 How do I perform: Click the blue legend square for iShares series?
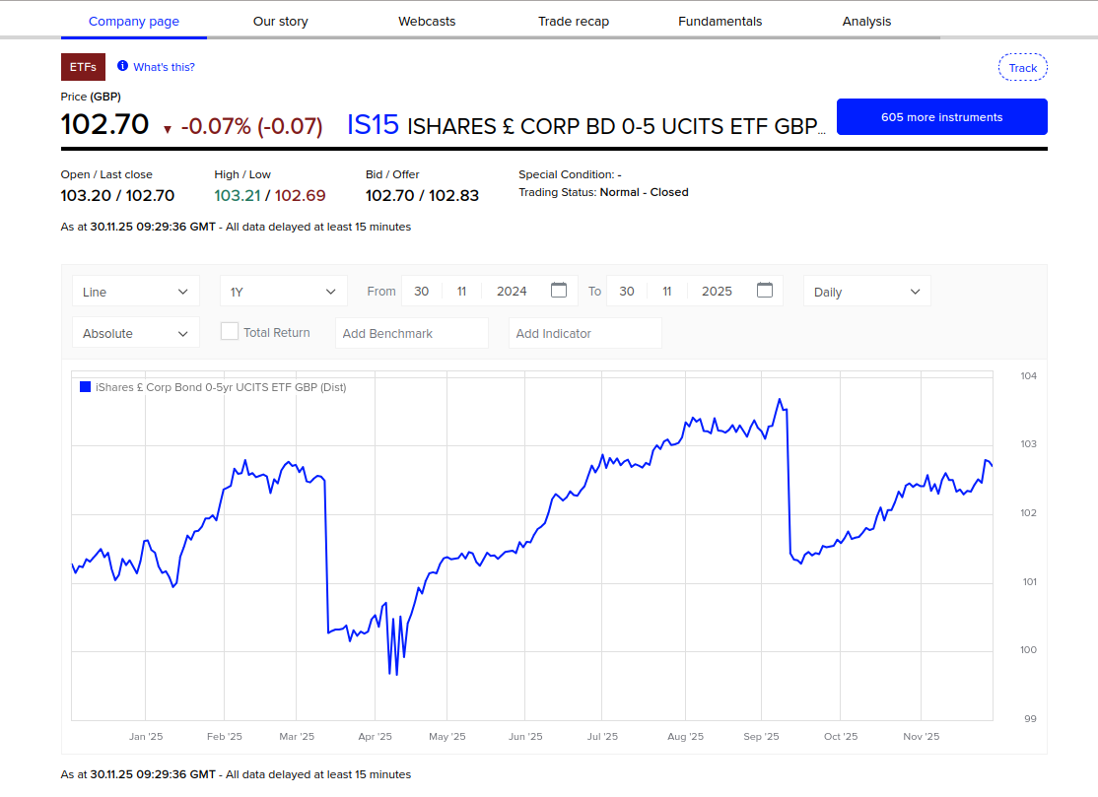86,387
